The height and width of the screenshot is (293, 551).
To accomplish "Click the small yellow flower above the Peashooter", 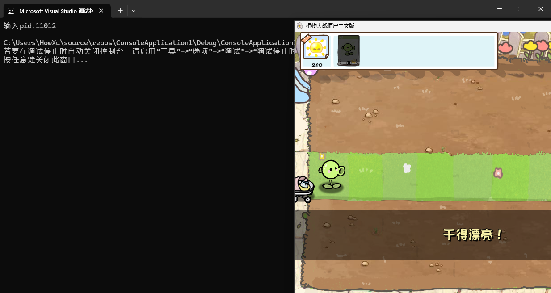I will click(x=322, y=156).
